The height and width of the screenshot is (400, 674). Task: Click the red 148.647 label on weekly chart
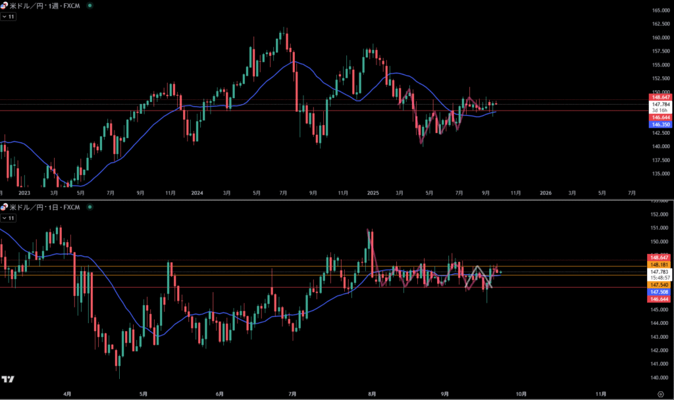[660, 97]
